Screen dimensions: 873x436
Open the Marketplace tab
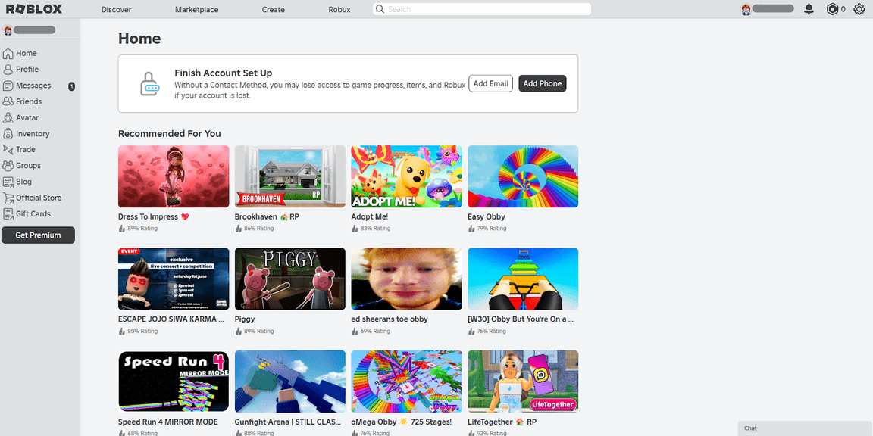(196, 10)
